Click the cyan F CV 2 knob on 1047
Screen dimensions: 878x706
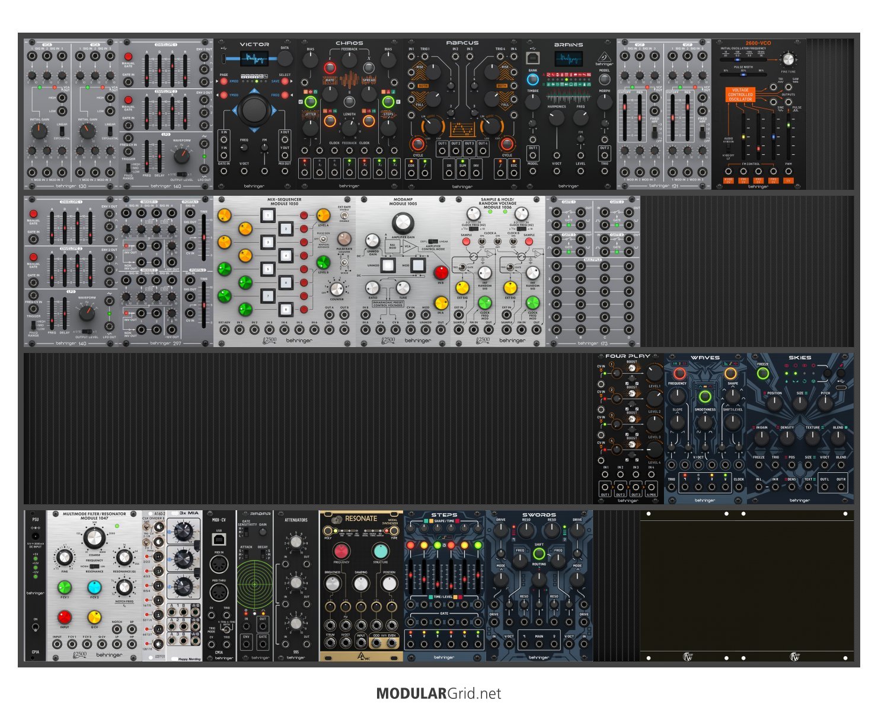tap(94, 587)
